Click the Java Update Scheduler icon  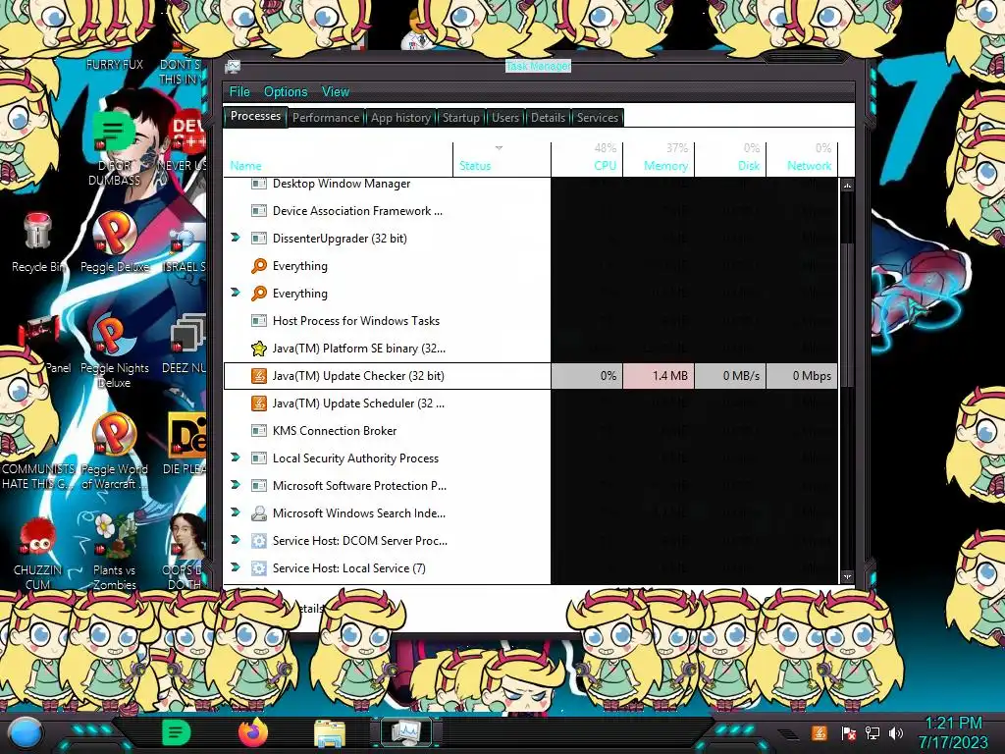(x=258, y=404)
